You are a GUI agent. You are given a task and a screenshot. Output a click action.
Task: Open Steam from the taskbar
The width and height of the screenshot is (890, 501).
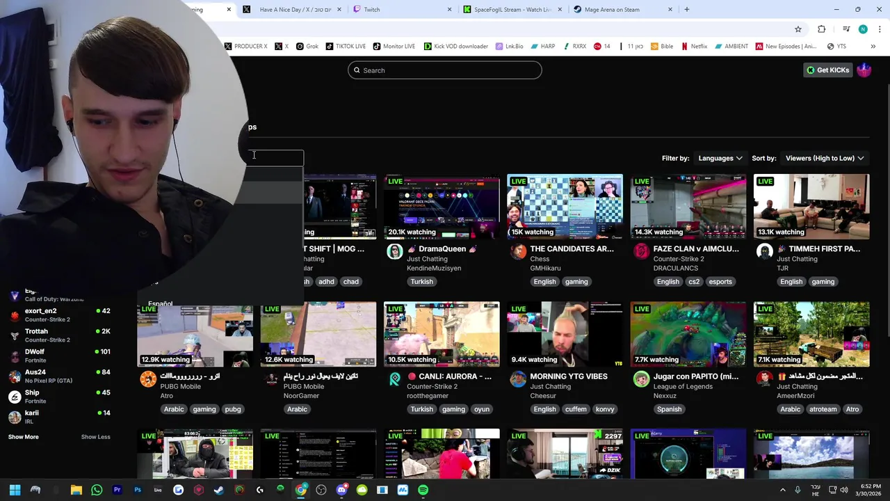coord(219,490)
